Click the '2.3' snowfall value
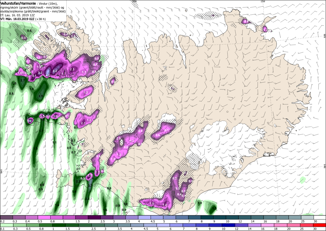Screen dimensions: 326x231 72,69
